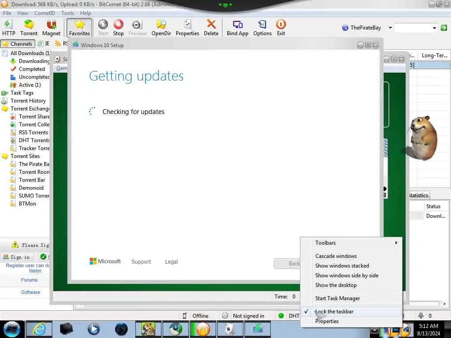Open the Forums link
Viewport: 451px width, 338px height.
point(29,279)
